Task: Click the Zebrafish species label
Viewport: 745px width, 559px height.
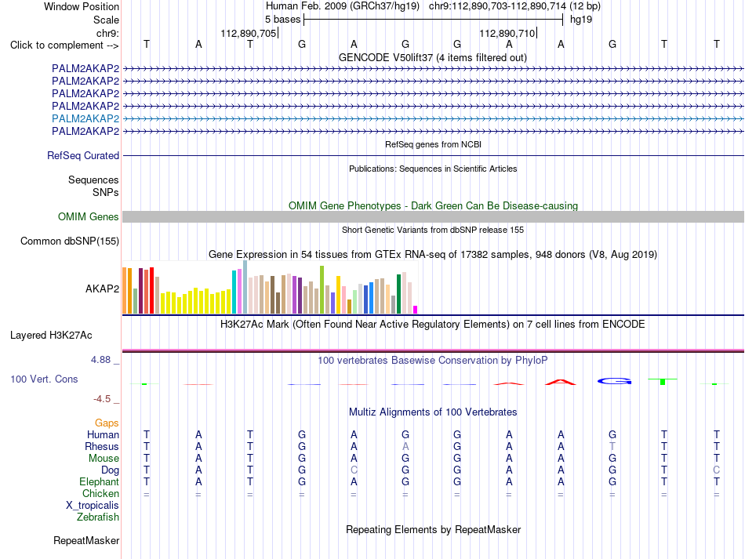Action: pyautogui.click(x=98, y=517)
